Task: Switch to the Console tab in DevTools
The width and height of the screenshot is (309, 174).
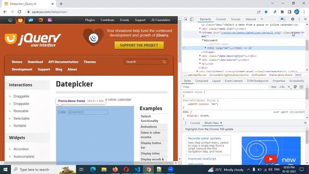Action: [221, 19]
